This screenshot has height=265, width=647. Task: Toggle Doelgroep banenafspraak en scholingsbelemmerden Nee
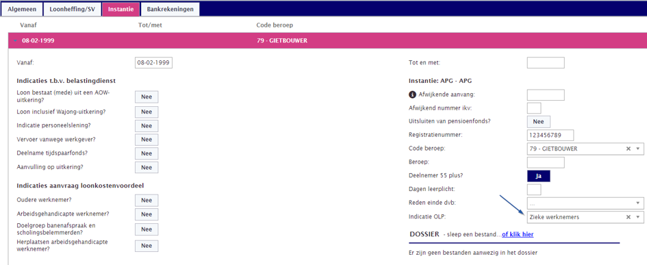click(x=147, y=229)
